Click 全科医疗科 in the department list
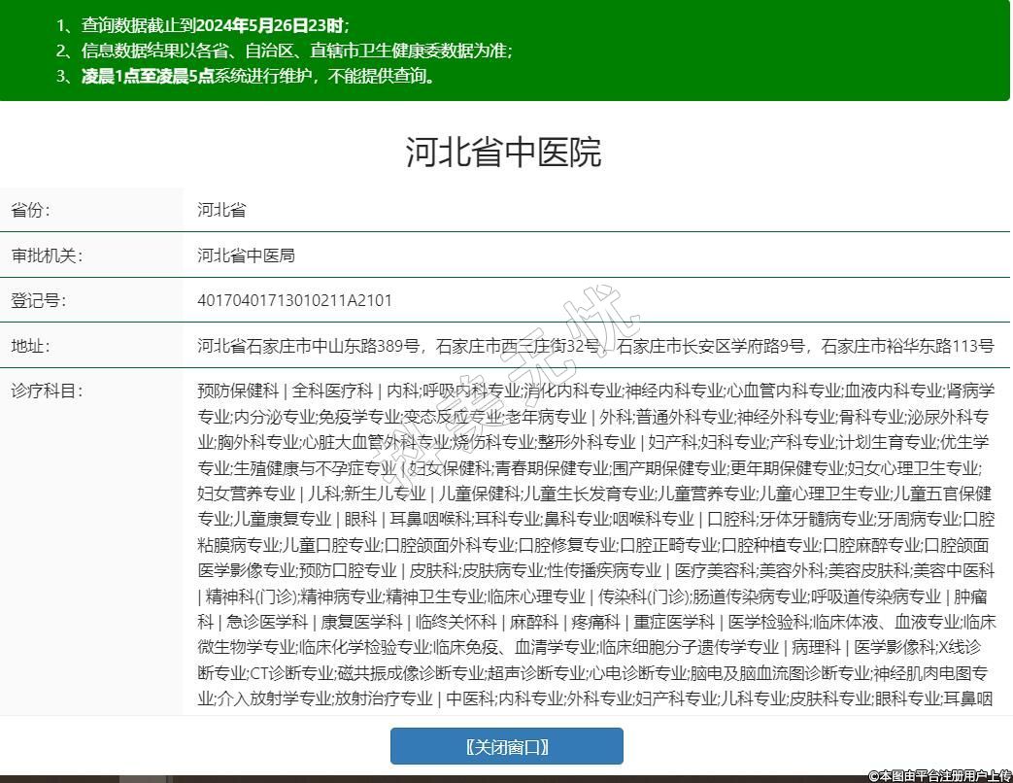 click(x=332, y=391)
